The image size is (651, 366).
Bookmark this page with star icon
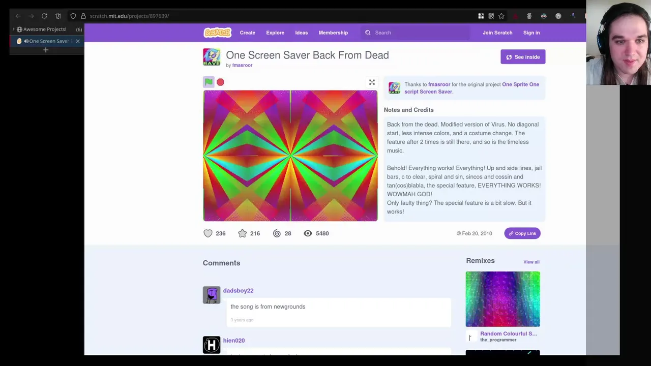tap(501, 16)
